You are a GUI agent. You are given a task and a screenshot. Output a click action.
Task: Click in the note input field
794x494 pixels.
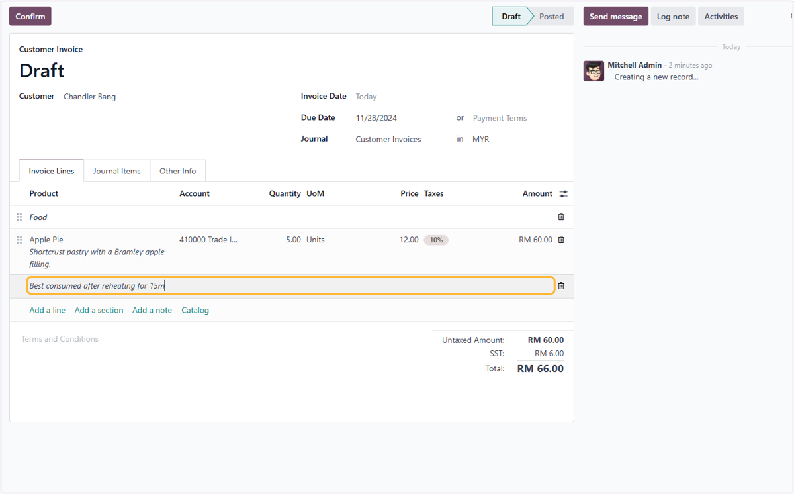click(x=291, y=286)
